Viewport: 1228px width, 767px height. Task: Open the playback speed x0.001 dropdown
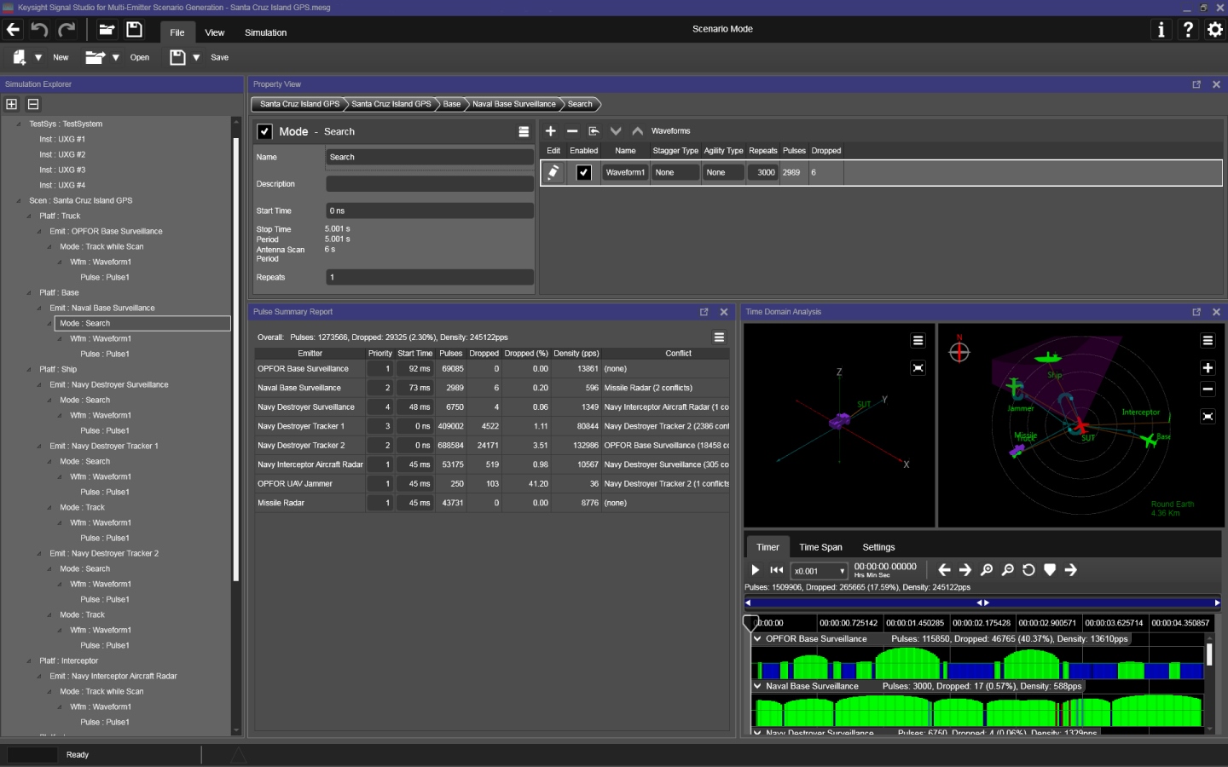point(819,571)
